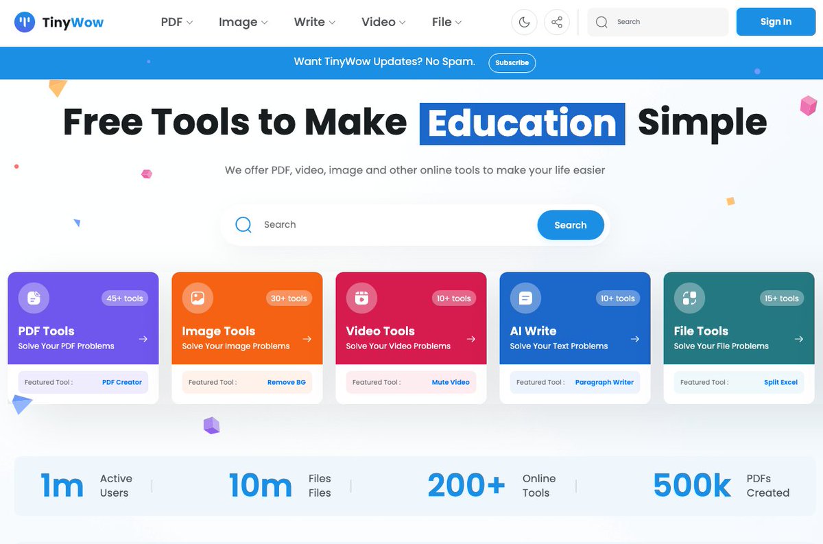Click 'Solve Your PDF Problems' subtitle

(x=67, y=346)
